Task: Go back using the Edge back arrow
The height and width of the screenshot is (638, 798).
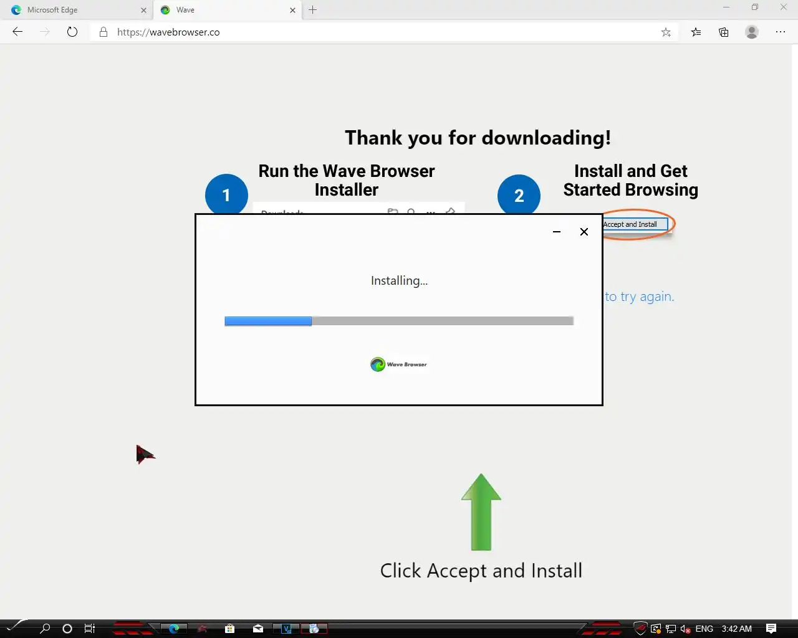Action: (17, 32)
